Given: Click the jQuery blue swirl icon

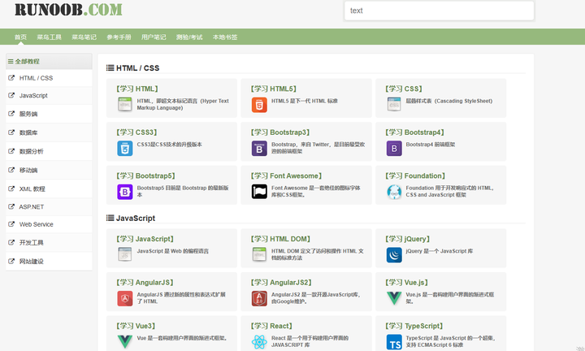Looking at the screenshot, I should (x=394, y=255).
